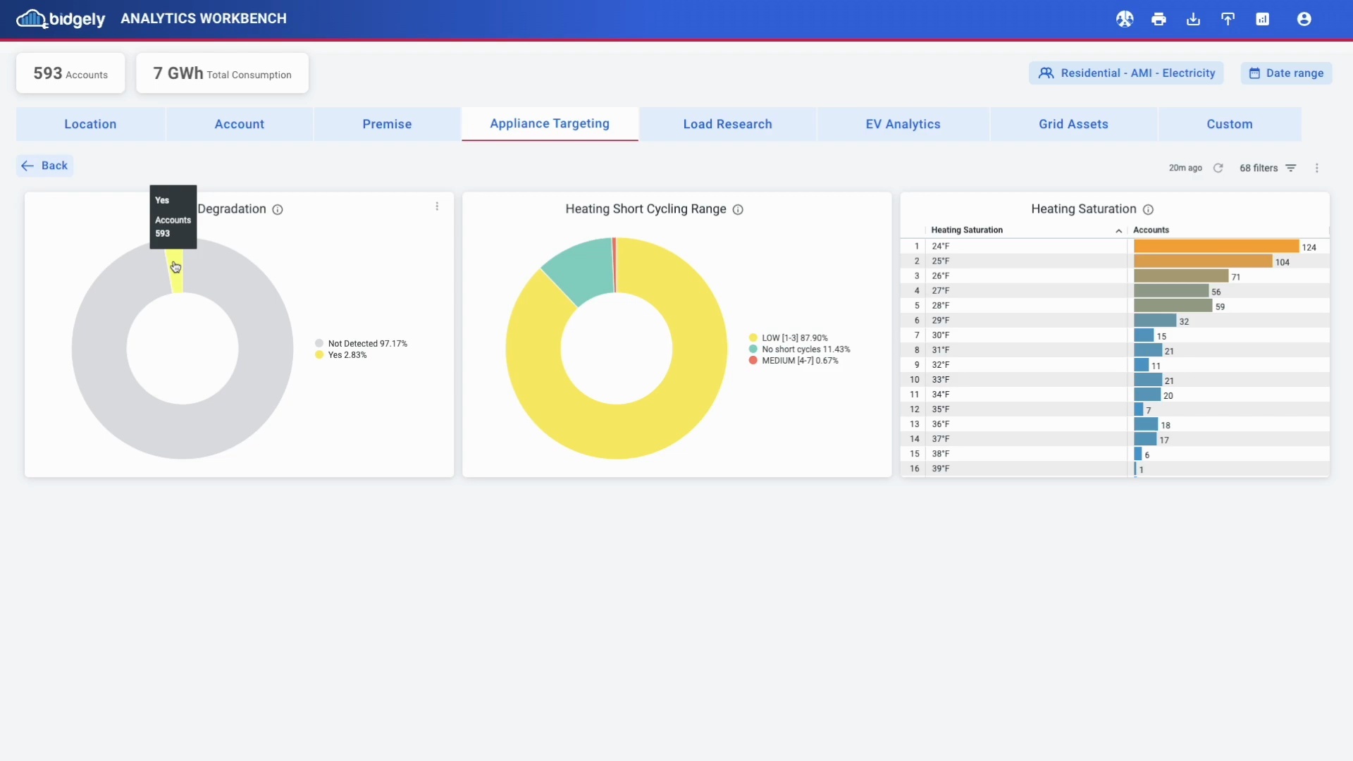Click the Back button

coord(45,166)
